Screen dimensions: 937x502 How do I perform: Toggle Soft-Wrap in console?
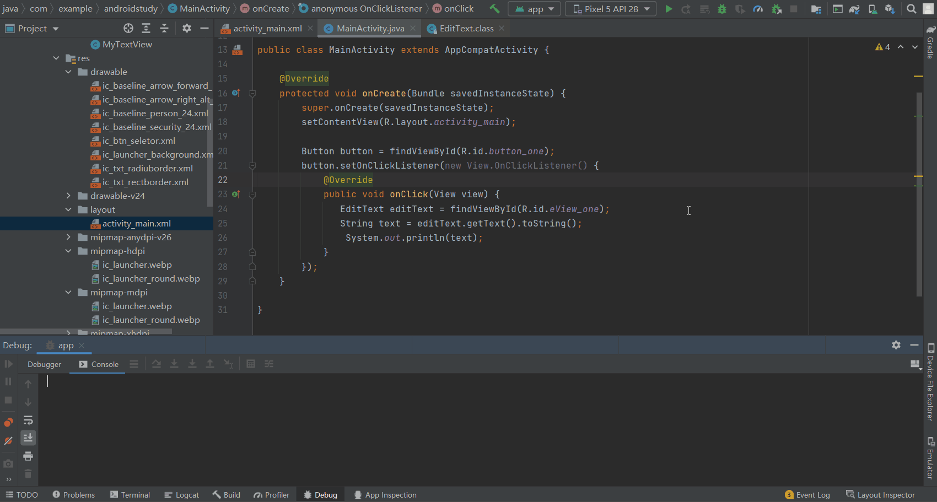(x=28, y=420)
